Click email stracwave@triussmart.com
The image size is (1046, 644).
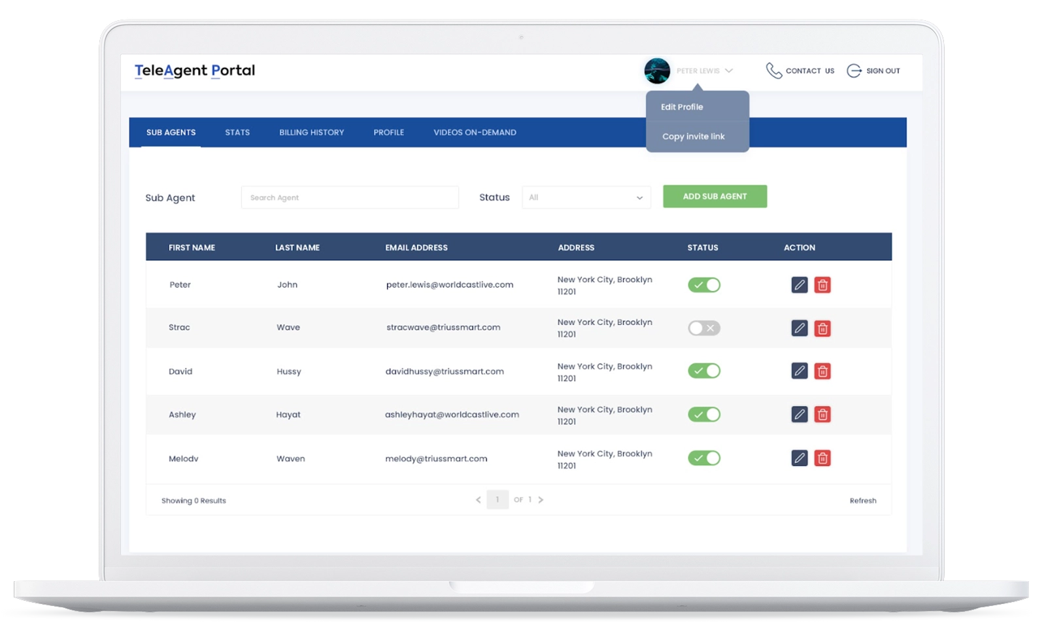[x=443, y=328]
